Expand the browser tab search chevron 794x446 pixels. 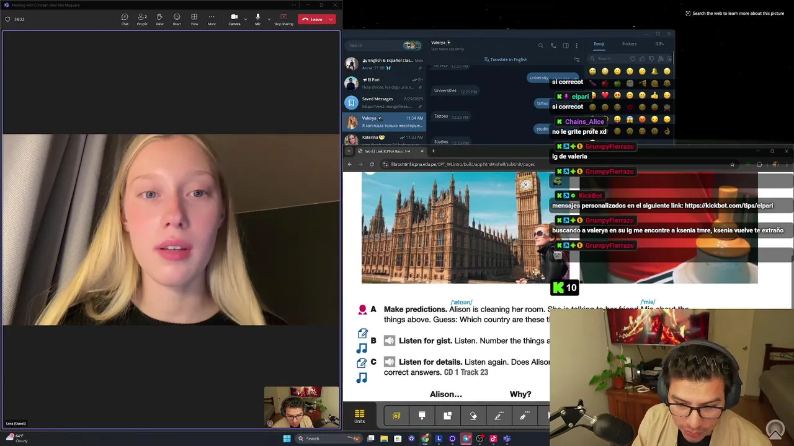(349, 151)
